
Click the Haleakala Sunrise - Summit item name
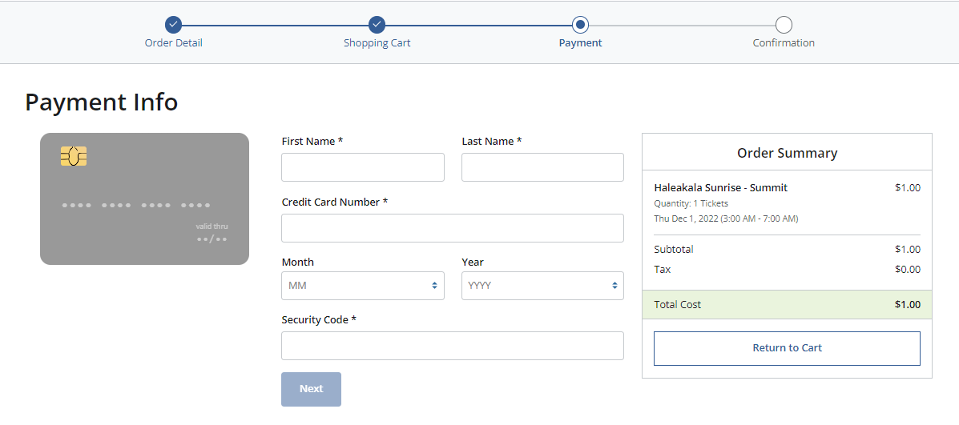(x=720, y=188)
